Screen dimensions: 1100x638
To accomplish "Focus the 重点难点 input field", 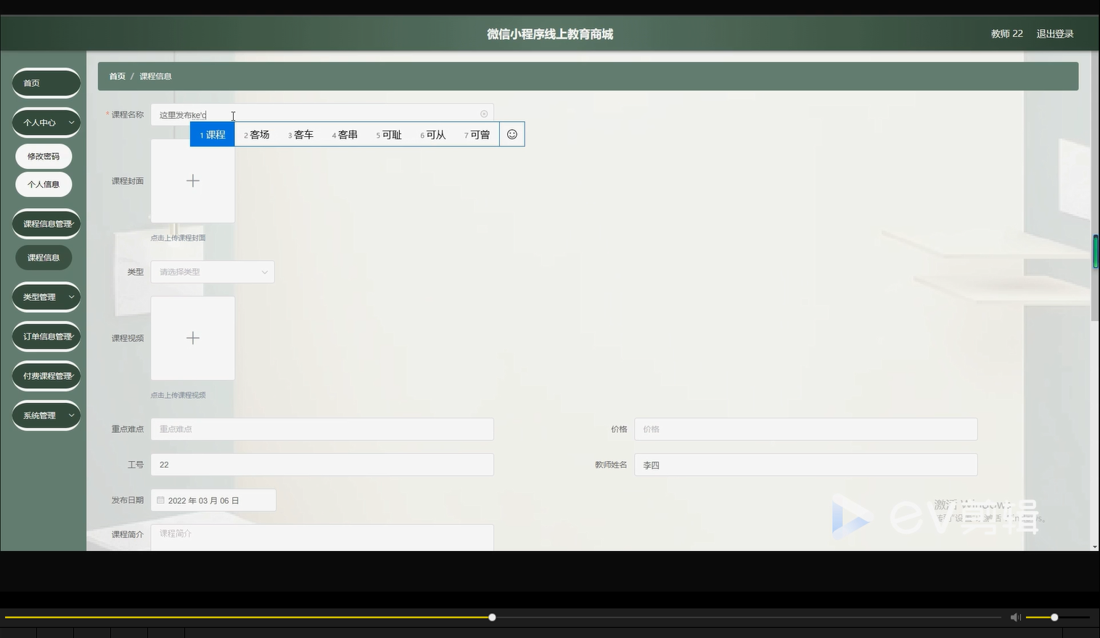I will (322, 429).
